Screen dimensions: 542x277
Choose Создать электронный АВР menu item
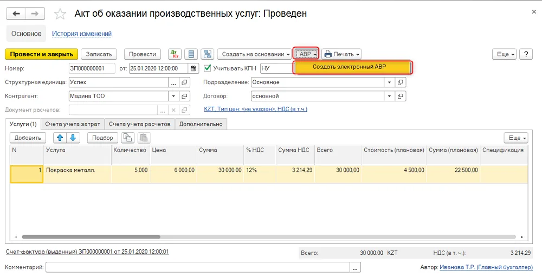[353, 67]
